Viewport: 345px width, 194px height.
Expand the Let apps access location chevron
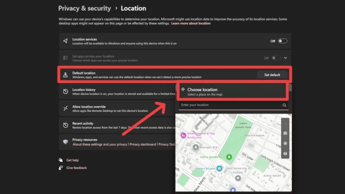(x=285, y=58)
